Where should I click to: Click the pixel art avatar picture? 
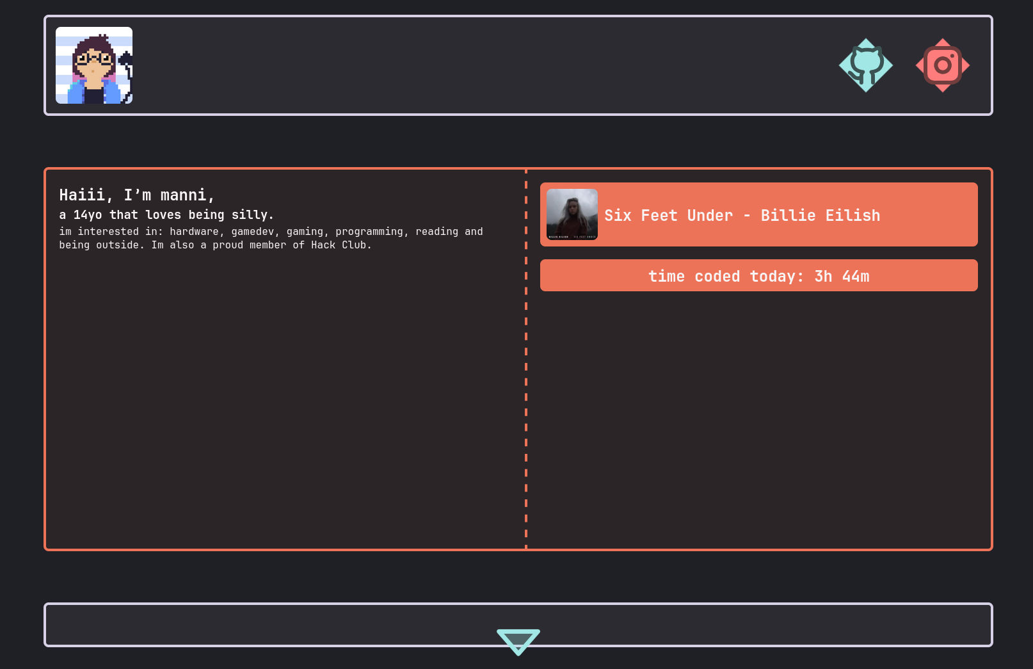pyautogui.click(x=94, y=65)
